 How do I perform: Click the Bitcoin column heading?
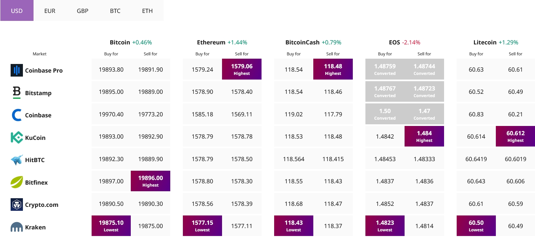click(x=120, y=42)
